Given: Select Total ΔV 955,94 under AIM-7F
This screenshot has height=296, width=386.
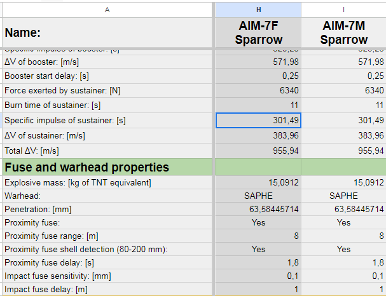Looking at the screenshot, I should coord(258,151).
